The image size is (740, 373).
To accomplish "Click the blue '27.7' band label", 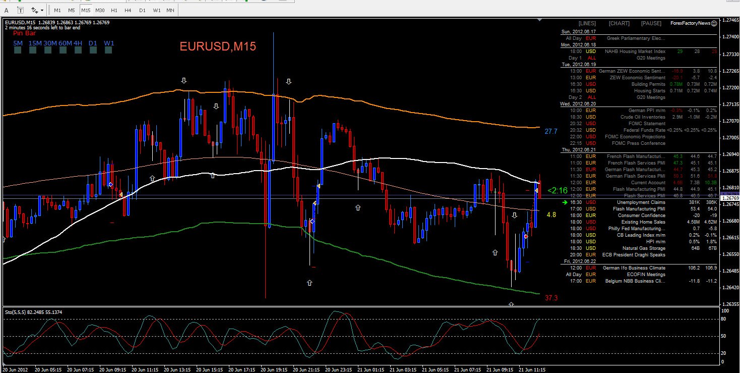I will coord(551,131).
